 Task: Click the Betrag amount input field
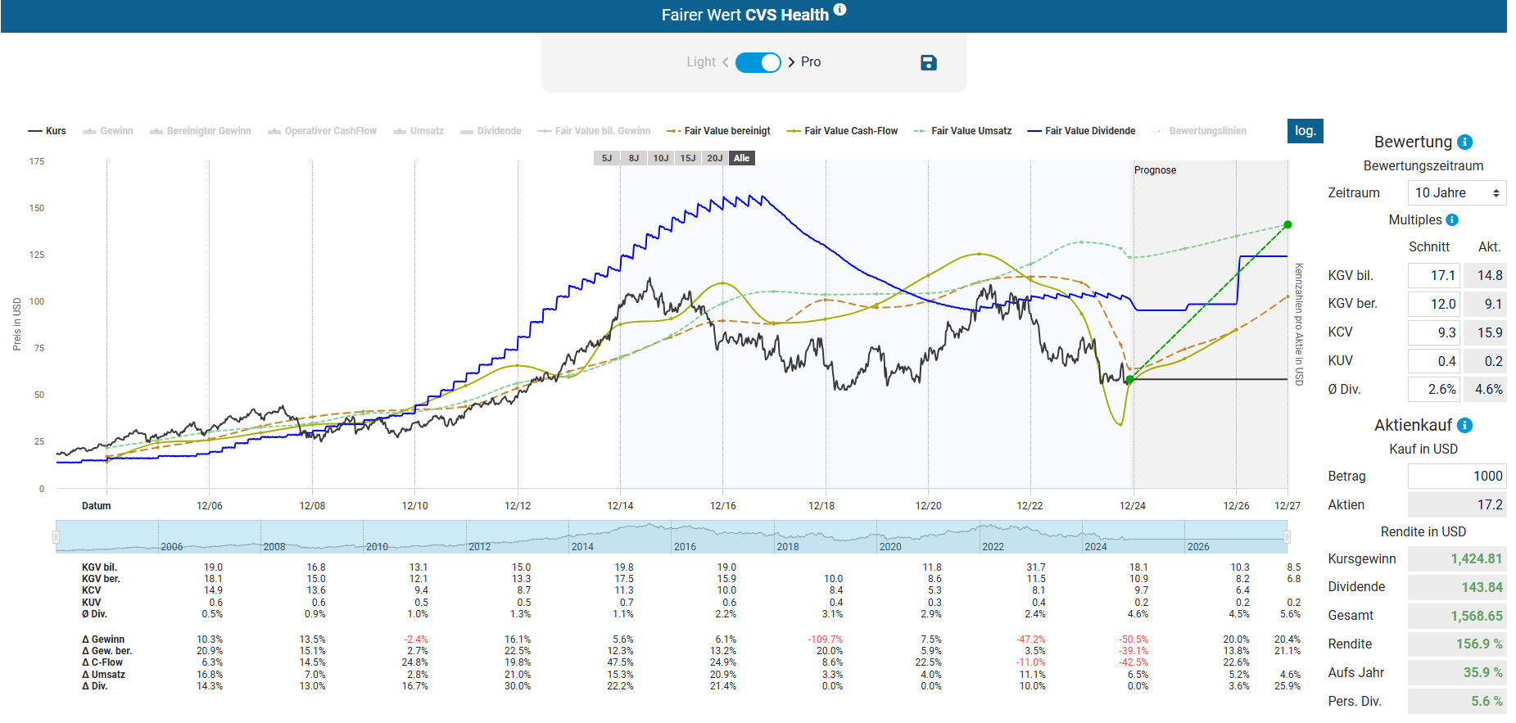(1456, 477)
